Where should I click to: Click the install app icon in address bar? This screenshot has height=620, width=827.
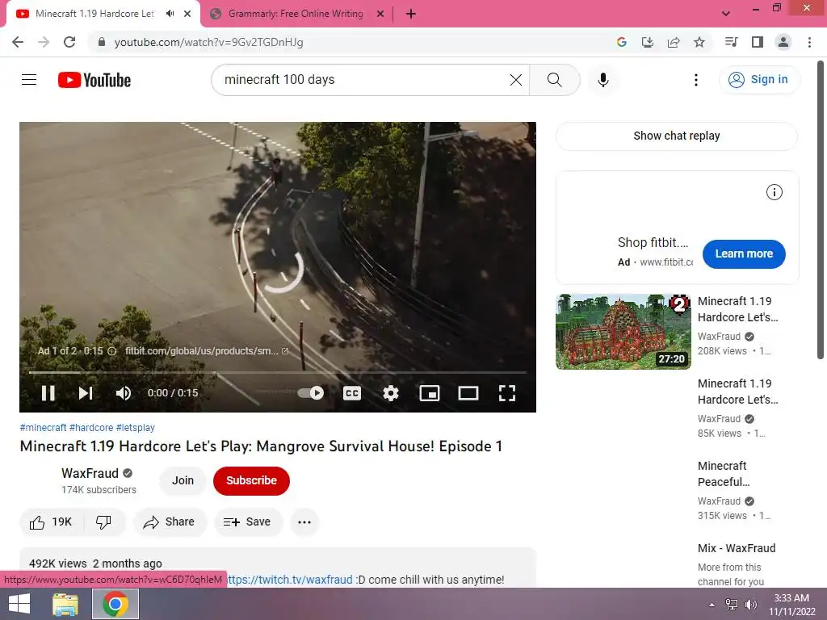647,42
